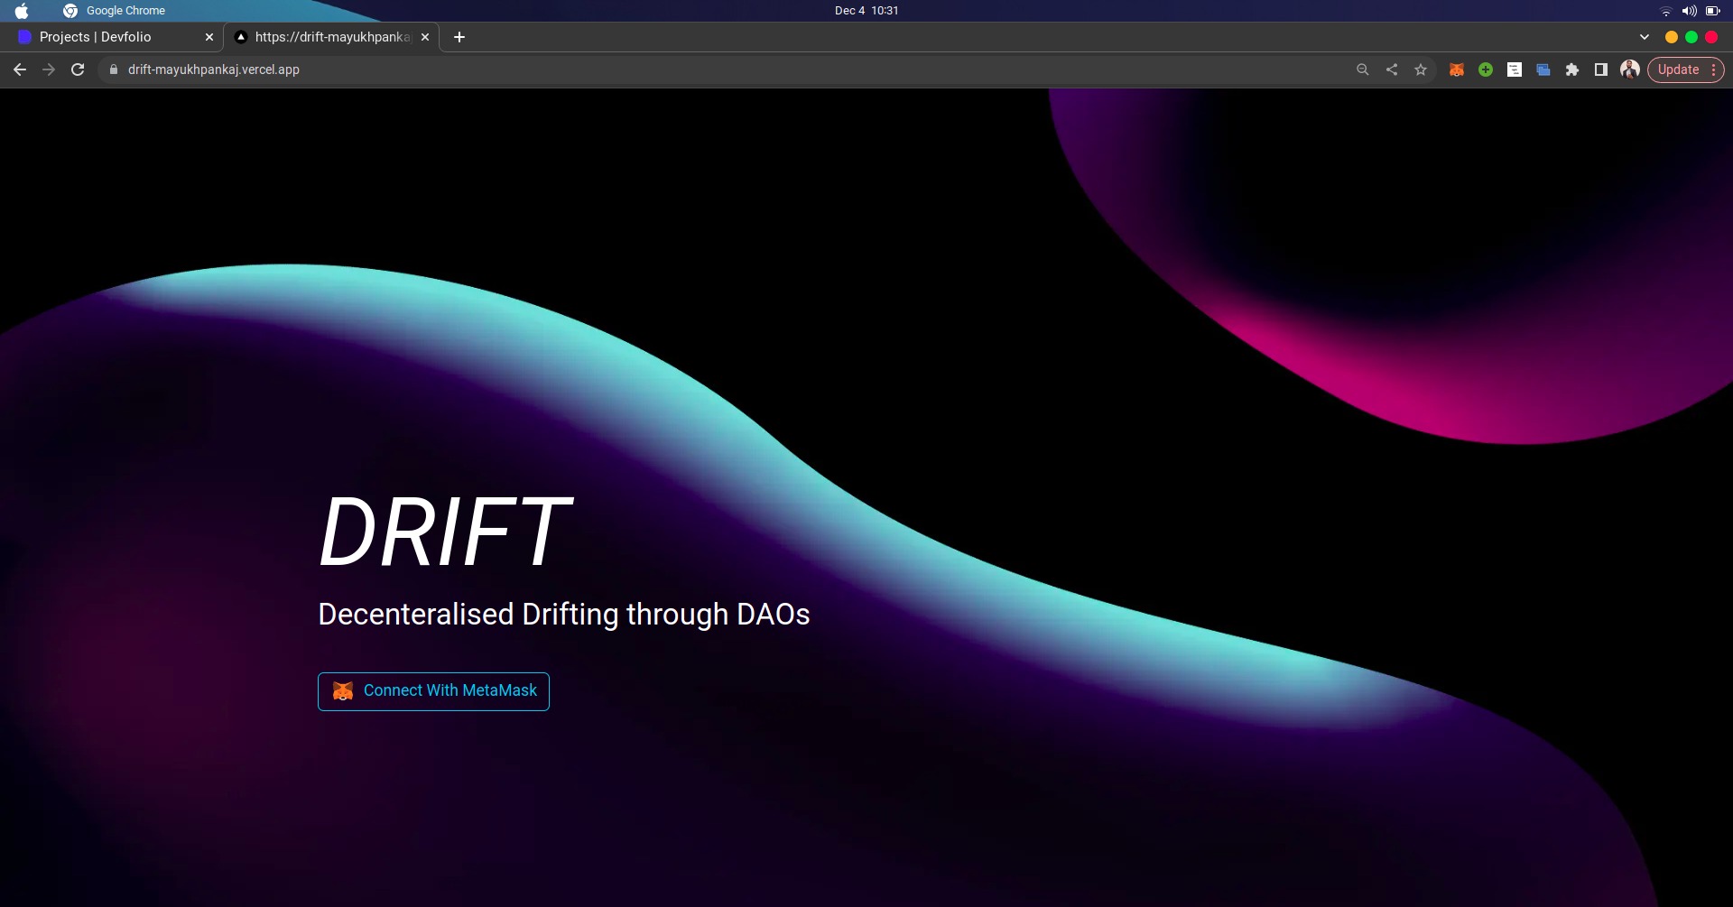Open white document extension icon
This screenshot has width=1733, height=907.
point(1515,69)
